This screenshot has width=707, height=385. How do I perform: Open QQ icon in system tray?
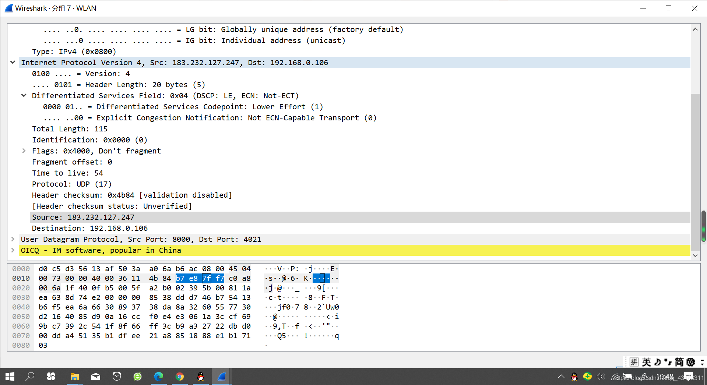click(x=574, y=377)
